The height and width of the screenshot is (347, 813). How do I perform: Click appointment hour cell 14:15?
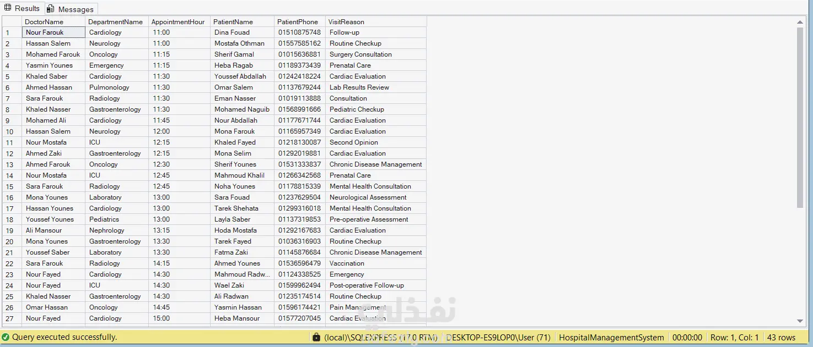179,263
